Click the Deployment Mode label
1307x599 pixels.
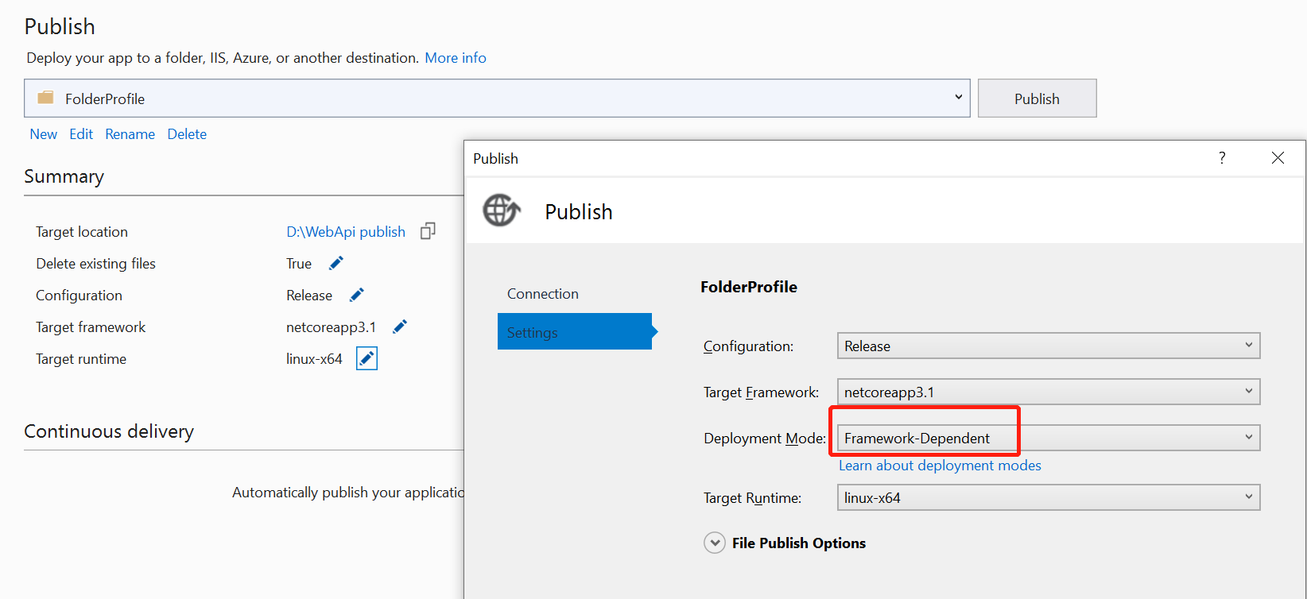(765, 438)
